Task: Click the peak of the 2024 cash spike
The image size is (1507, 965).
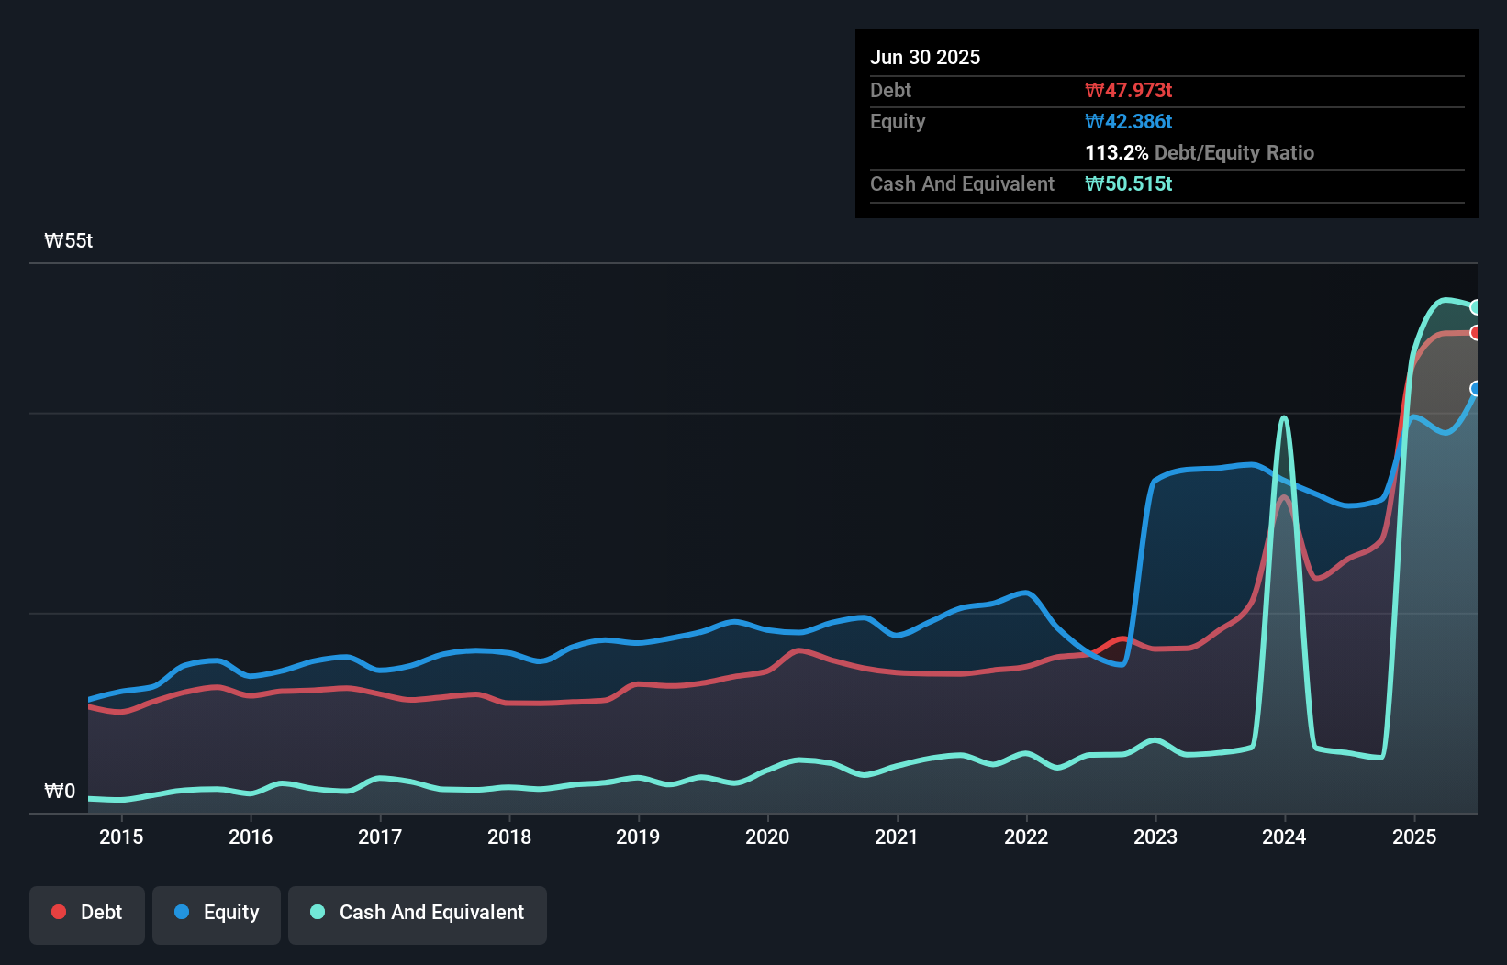Action: (x=1284, y=416)
